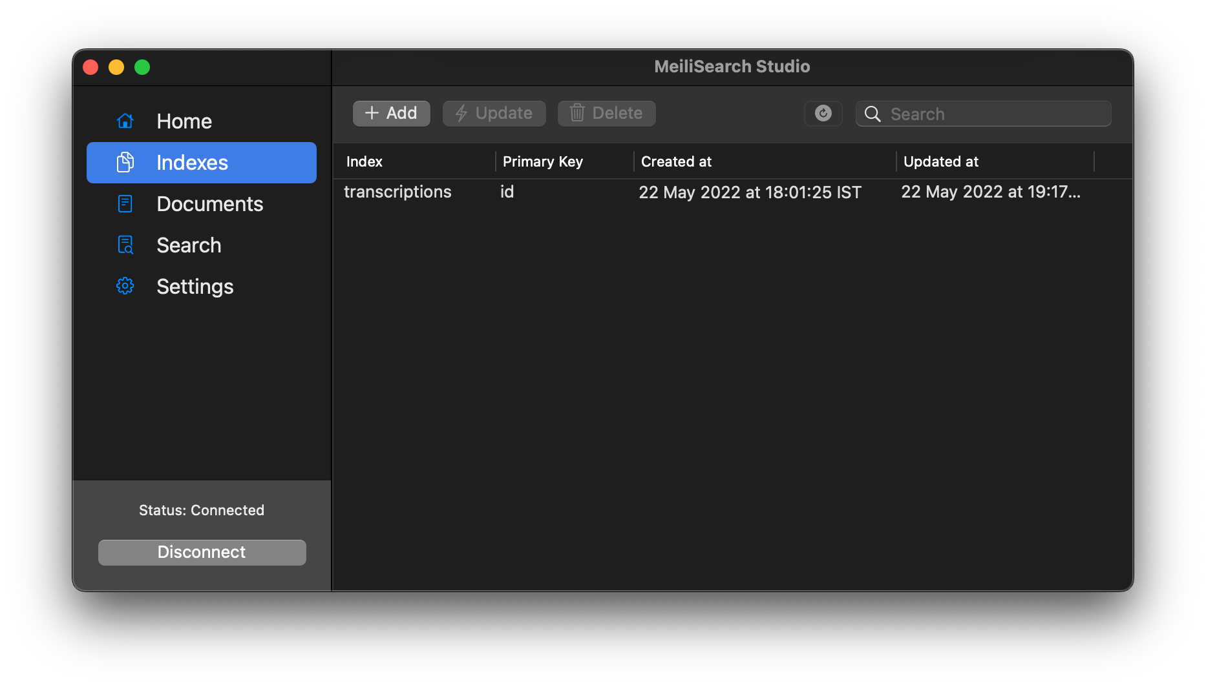This screenshot has height=687, width=1206.
Task: Click the Update button label
Action: pos(503,113)
